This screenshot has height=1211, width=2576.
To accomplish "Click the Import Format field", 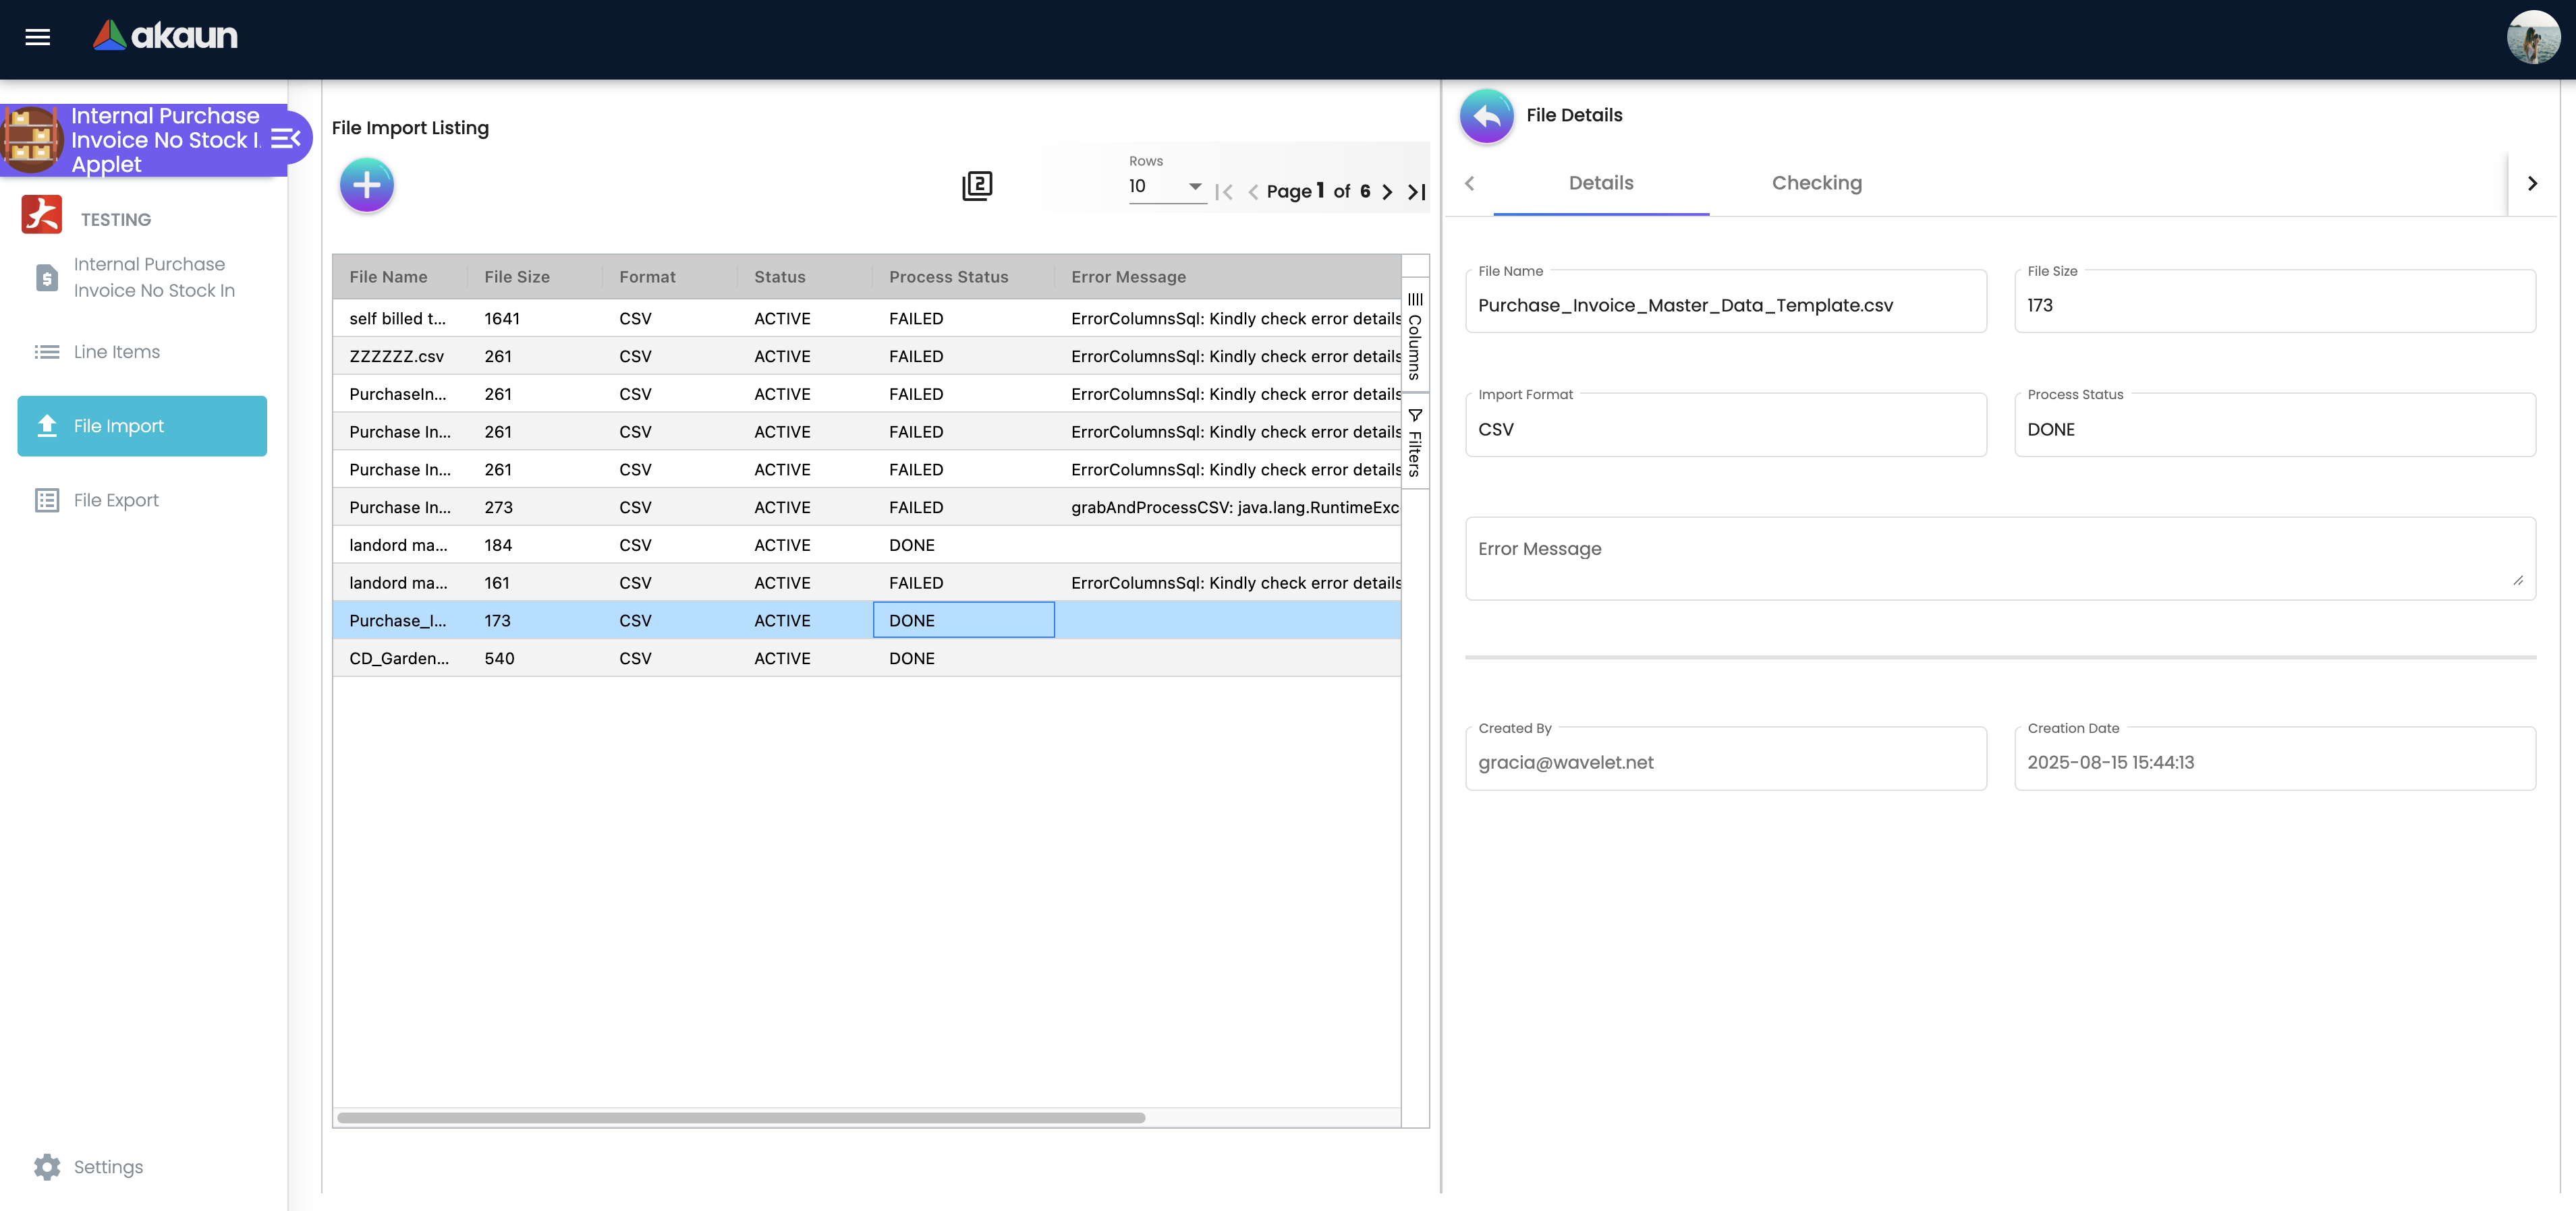I will [x=1725, y=427].
